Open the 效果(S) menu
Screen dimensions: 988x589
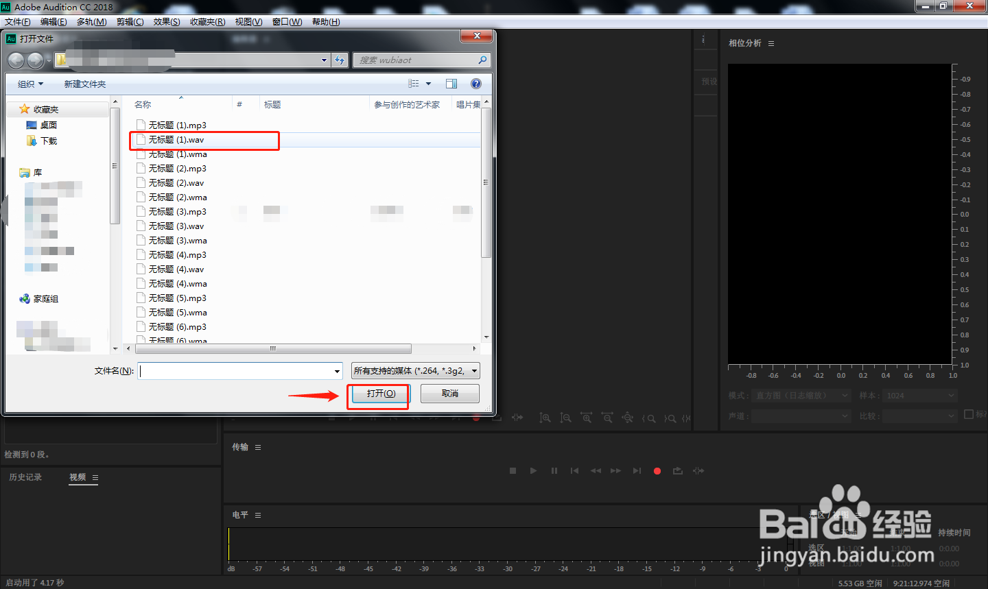167,22
